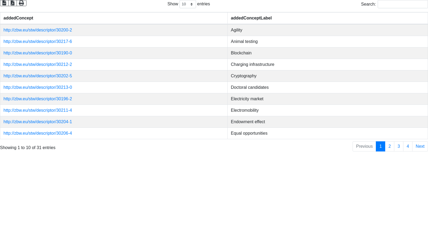The height and width of the screenshot is (240, 428).
Task: Click the print table icon
Action: point(21,3)
